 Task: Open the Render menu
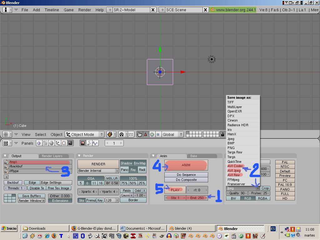85,10
